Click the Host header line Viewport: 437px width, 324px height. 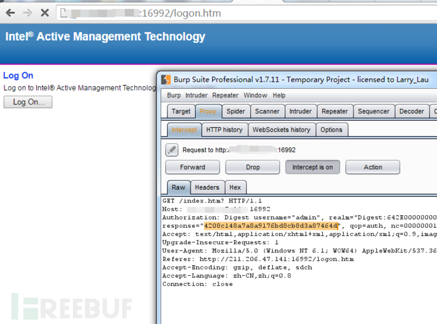[x=216, y=209]
